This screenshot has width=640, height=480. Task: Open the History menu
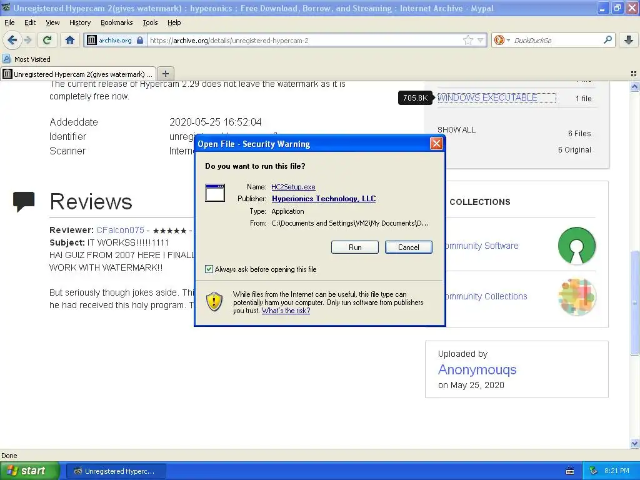tap(79, 22)
